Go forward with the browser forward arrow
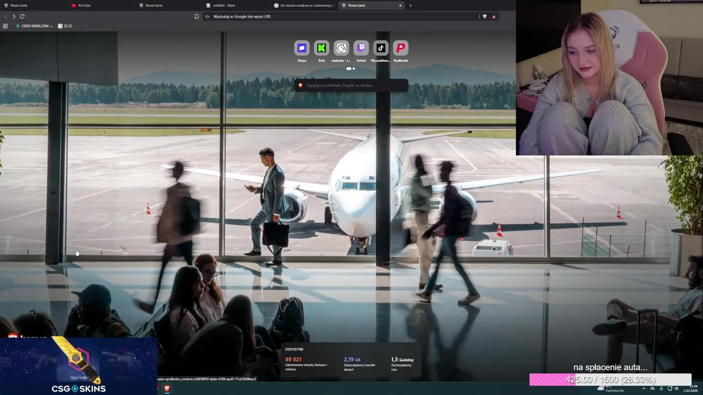Screen dimensions: 703x395 point(14,16)
